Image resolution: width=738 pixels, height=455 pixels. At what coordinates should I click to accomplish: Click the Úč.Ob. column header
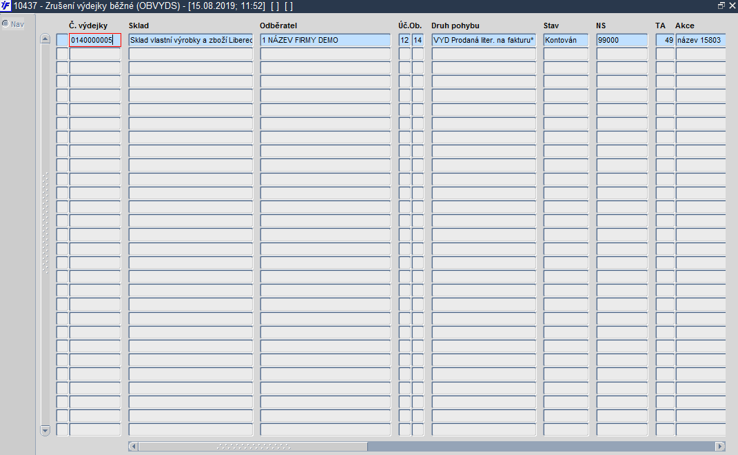[410, 26]
